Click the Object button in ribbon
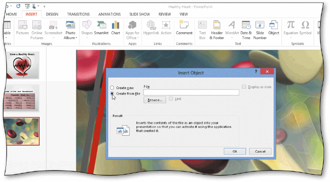Image resolution: width=330 pixels, height=182 pixels. (x=273, y=28)
